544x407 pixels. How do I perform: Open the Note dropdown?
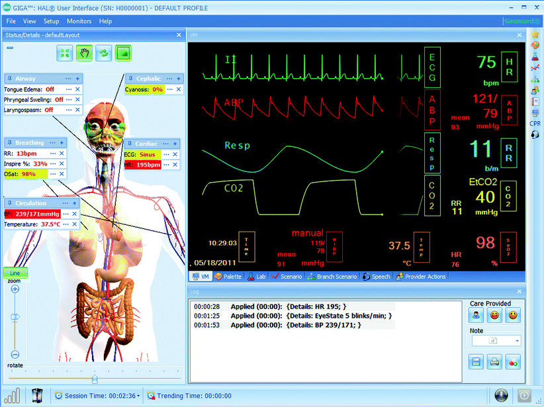pos(517,341)
